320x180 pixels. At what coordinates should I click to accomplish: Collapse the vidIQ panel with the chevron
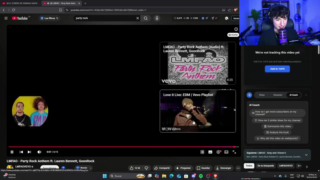pyautogui.click(x=306, y=95)
